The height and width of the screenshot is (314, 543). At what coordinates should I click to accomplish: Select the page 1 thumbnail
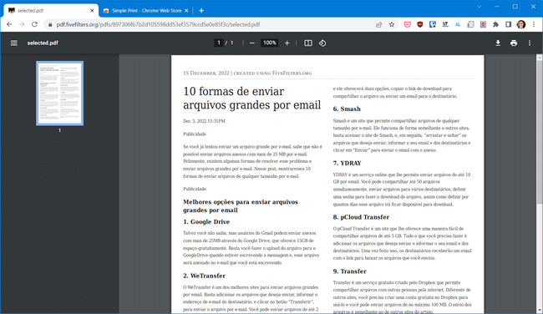[59, 94]
